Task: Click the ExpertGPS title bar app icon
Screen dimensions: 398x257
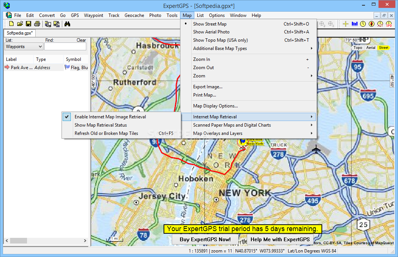Action: coord(7,5)
